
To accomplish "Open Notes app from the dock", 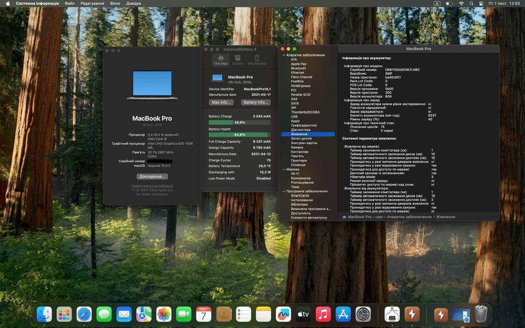I will pyautogui.click(x=264, y=314).
